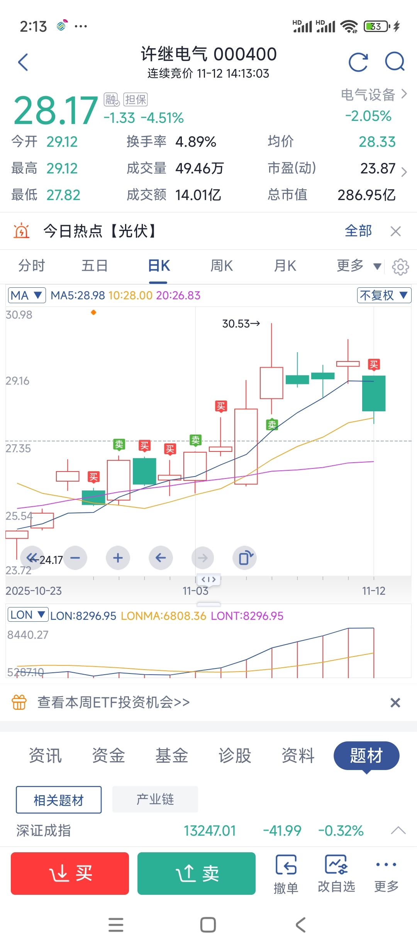Zoom in chart with plus button

118,558
